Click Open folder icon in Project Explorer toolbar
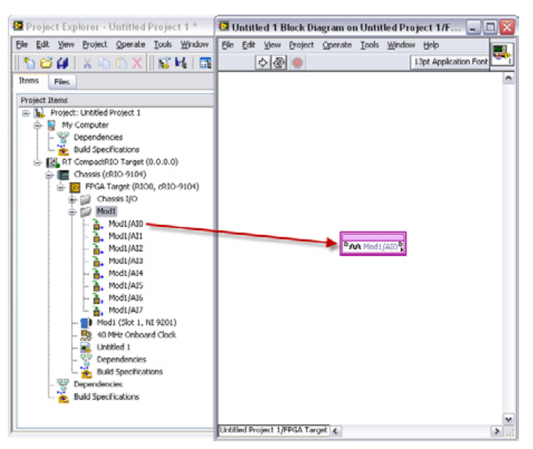The height and width of the screenshot is (449, 533). click(x=46, y=63)
